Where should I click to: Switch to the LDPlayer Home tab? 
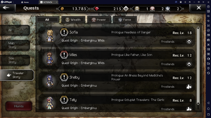[x=25, y=2]
